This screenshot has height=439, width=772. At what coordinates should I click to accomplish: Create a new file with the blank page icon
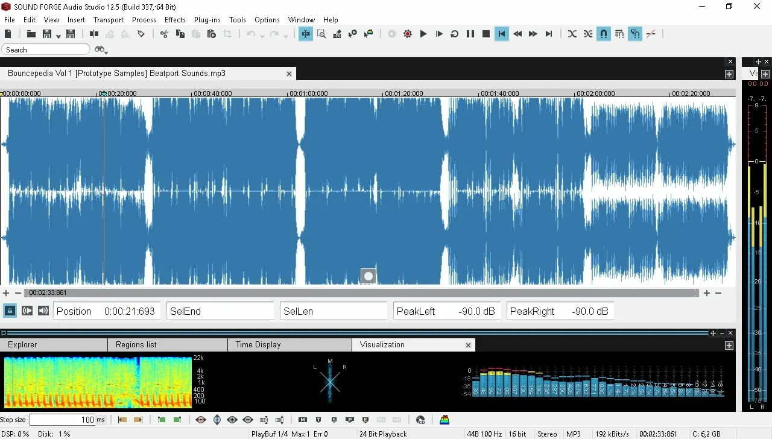pyautogui.click(x=8, y=34)
